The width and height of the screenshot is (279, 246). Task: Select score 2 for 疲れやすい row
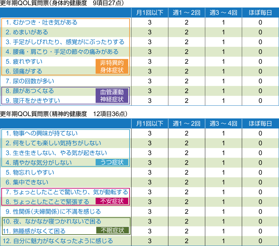(x=186, y=62)
